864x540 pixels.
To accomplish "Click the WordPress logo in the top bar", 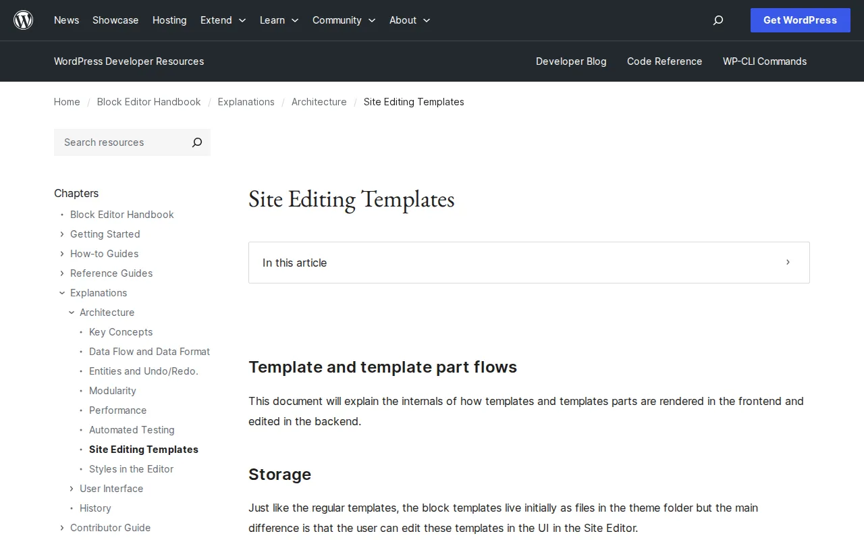I will 23,20.
